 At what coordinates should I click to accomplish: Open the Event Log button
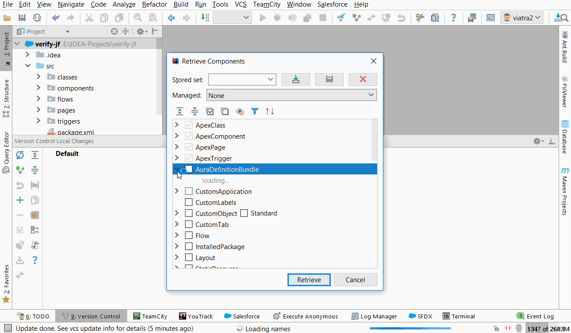pyautogui.click(x=535, y=316)
